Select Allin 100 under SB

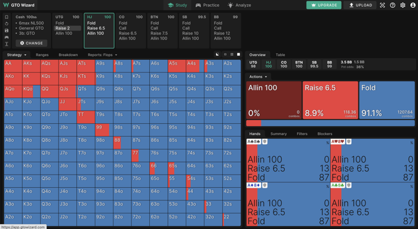[190, 38]
